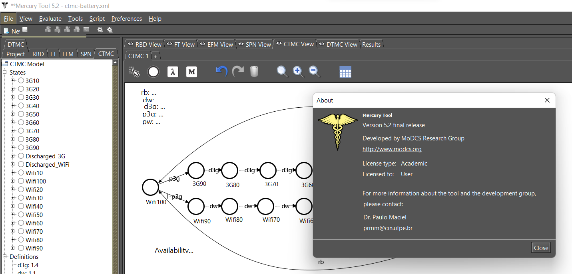Click the 'rb: ...' canvas definition text
572x274 pixels.
[x=149, y=93]
